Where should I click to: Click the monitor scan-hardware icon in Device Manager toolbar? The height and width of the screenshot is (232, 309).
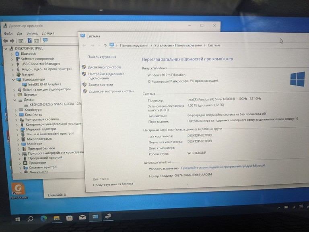click(x=45, y=40)
